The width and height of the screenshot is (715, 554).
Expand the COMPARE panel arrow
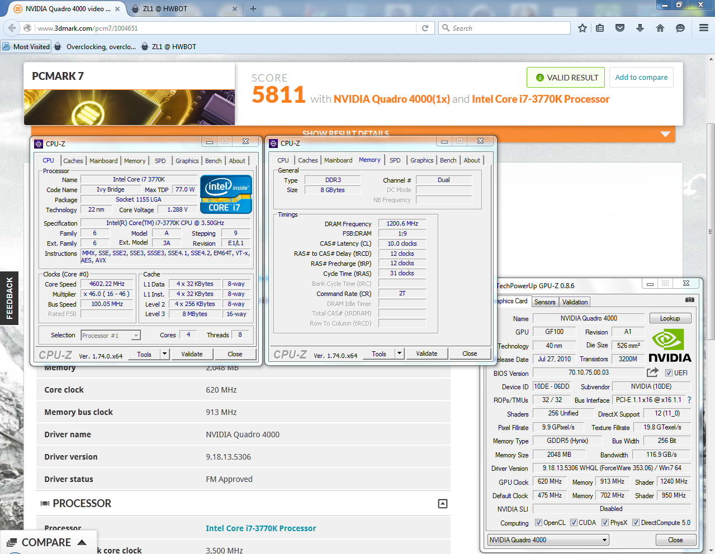[x=82, y=542]
